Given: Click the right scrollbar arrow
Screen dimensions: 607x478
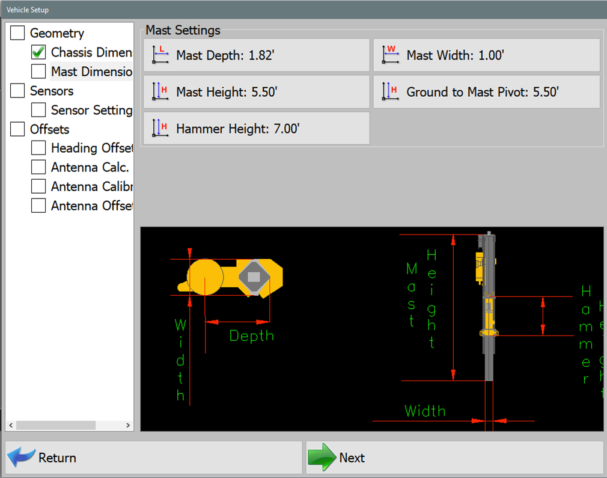Looking at the screenshot, I should (x=127, y=425).
